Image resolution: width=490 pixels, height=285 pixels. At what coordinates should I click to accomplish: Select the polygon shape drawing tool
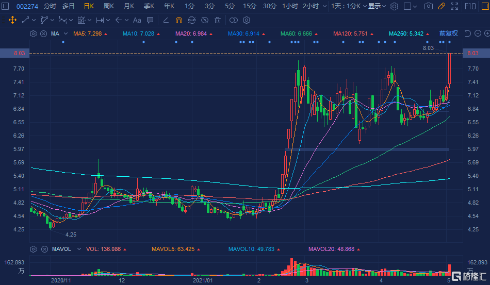(44, 20)
